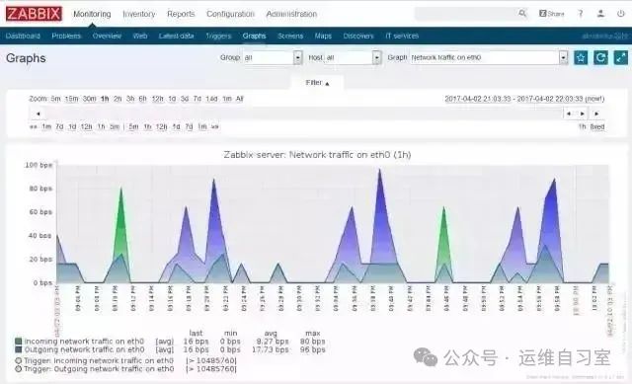Screen dimensions: 632x384
Task: Click the Share icon button
Action: pyautogui.click(x=552, y=13)
